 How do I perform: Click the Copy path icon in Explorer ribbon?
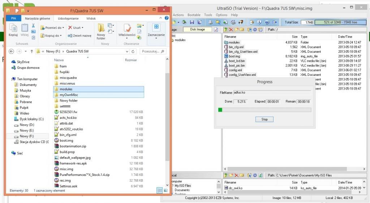33,31
